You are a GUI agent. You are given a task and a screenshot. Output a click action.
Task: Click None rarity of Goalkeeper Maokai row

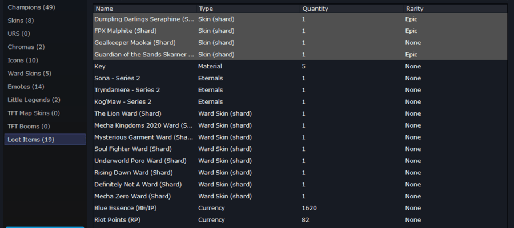click(x=413, y=43)
